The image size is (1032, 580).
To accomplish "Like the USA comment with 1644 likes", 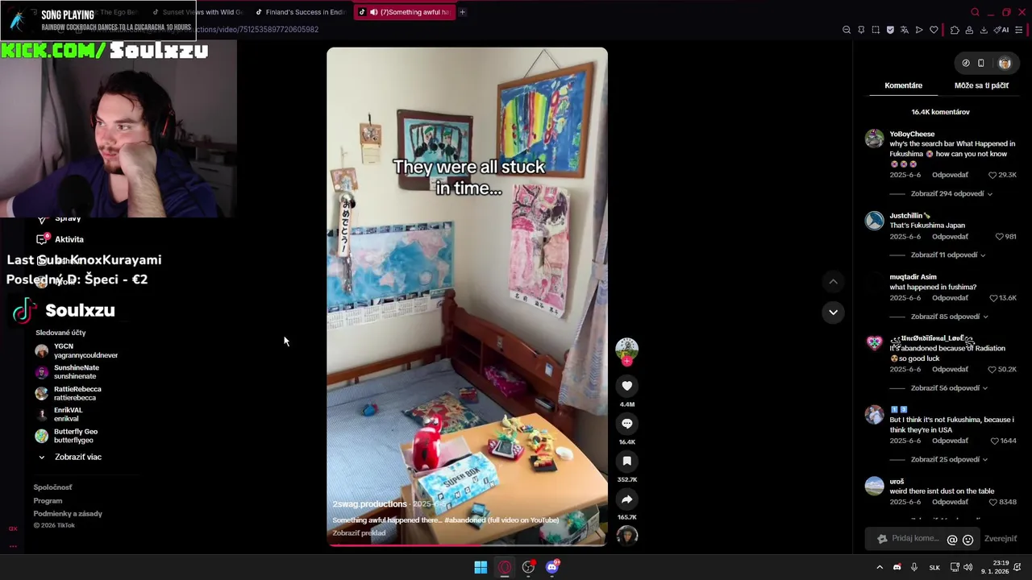I will (994, 441).
